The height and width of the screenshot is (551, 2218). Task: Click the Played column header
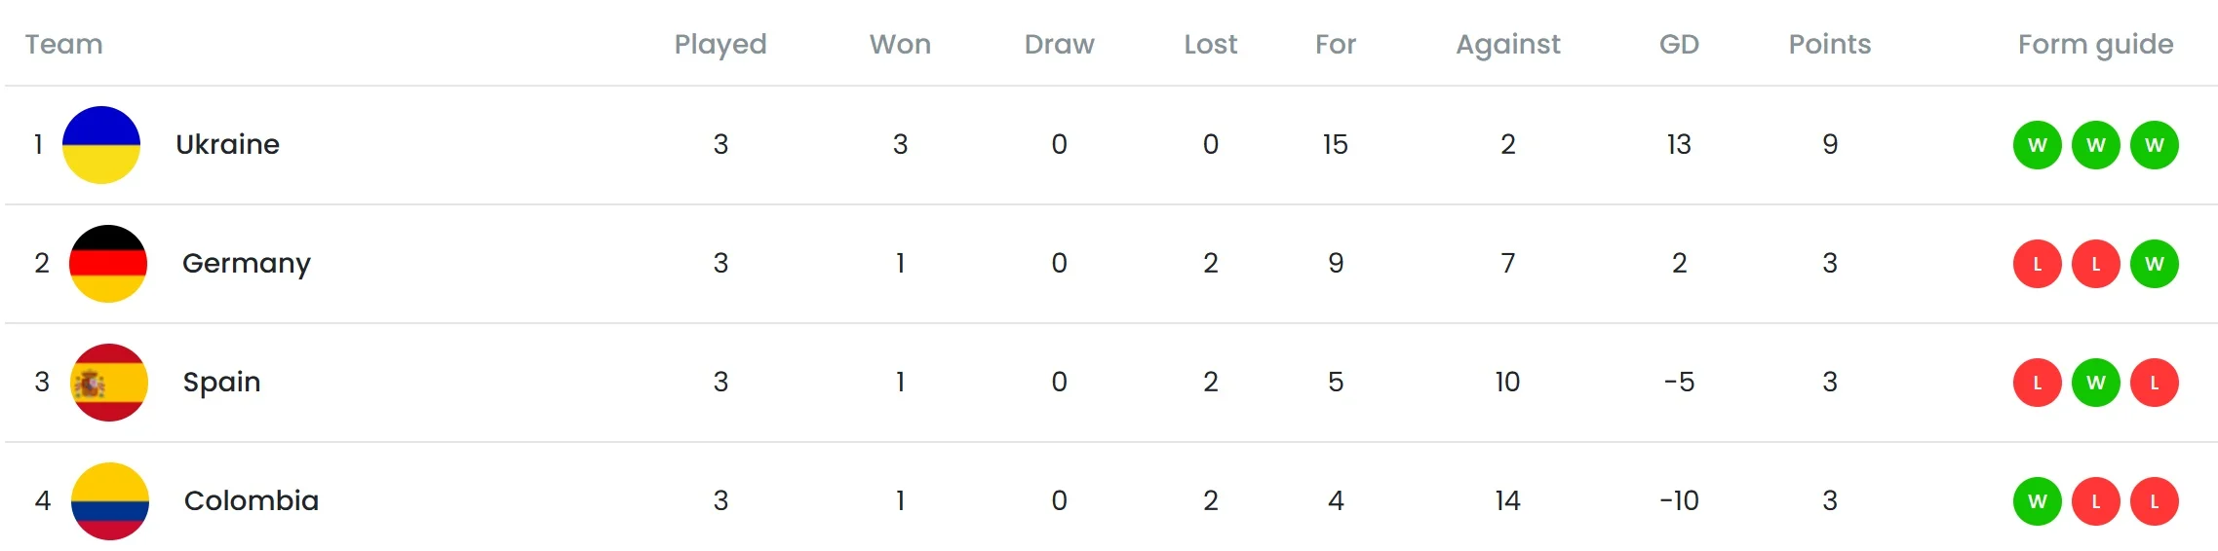[720, 45]
